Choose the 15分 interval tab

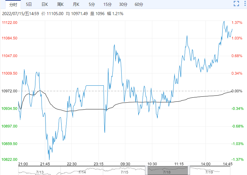(x=107, y=4)
